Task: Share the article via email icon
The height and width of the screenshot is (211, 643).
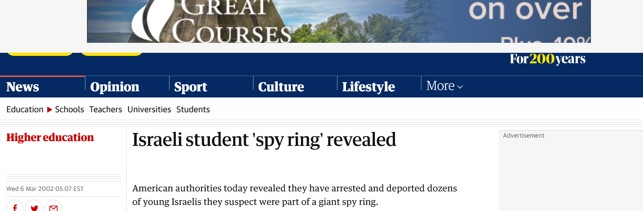Action: click(x=53, y=207)
